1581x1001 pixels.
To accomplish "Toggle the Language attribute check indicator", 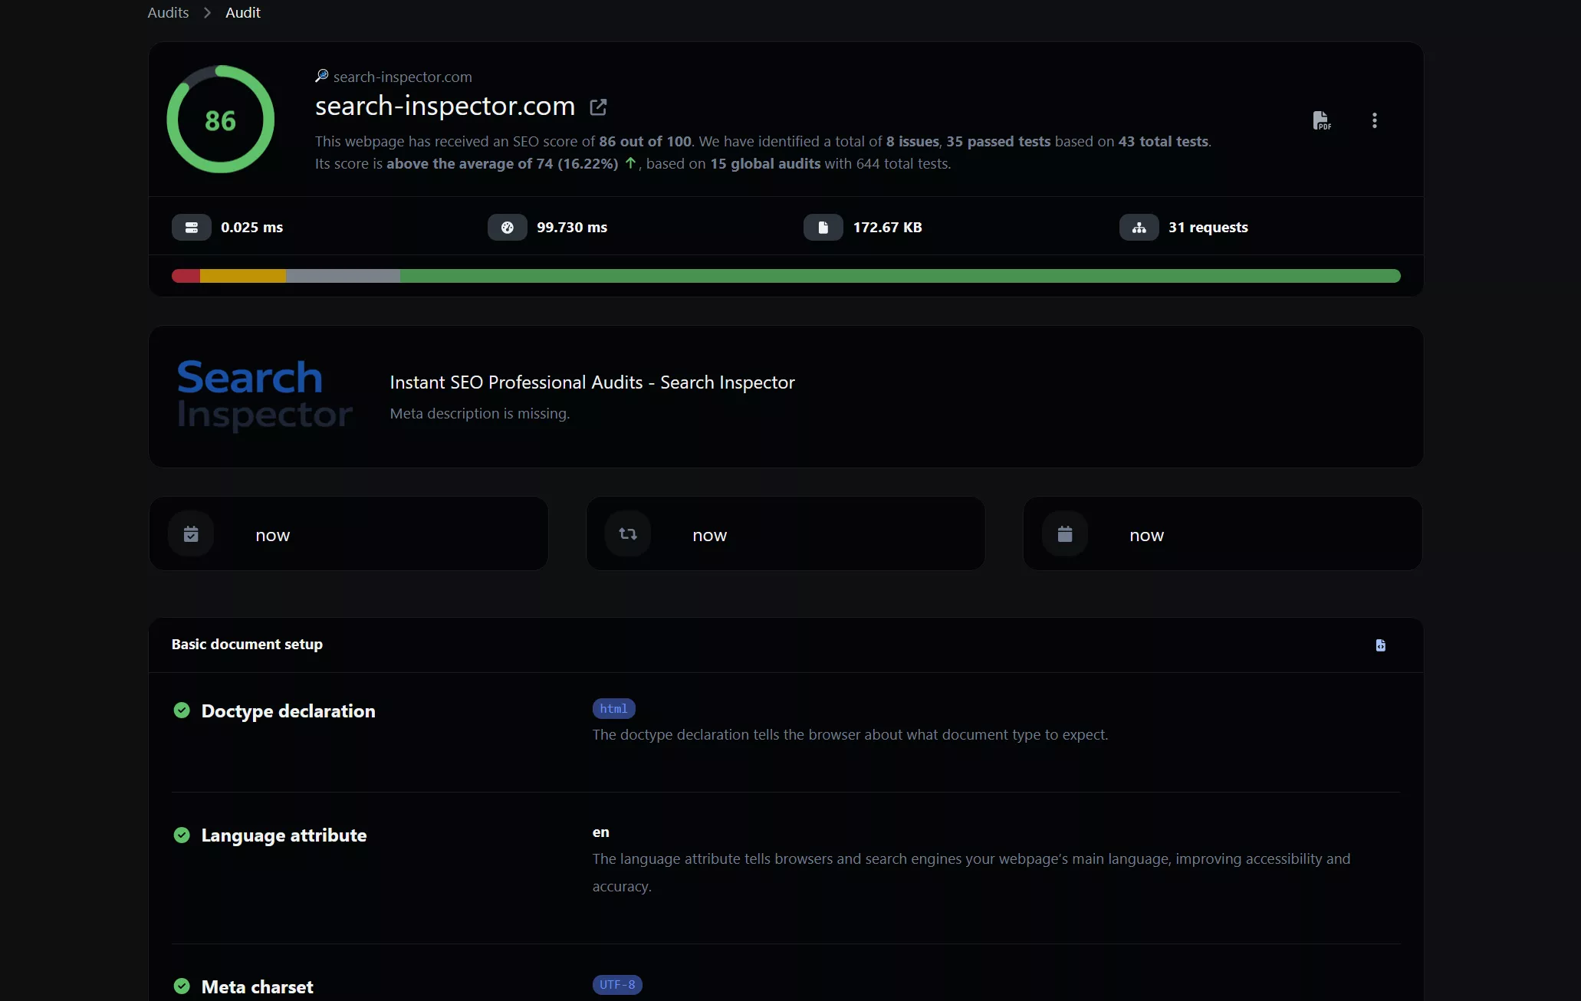I will [182, 835].
